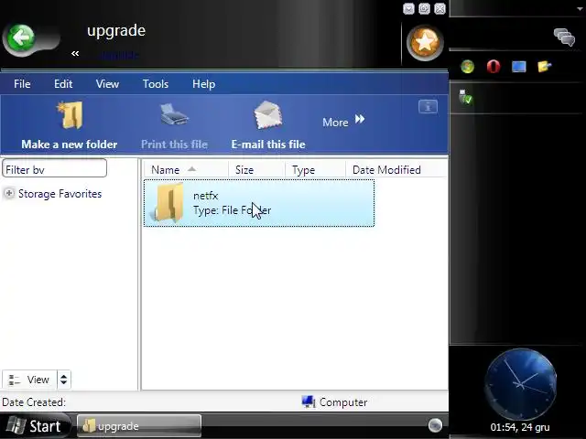Open the orange star favorites button
This screenshot has width=586, height=439.
point(425,43)
